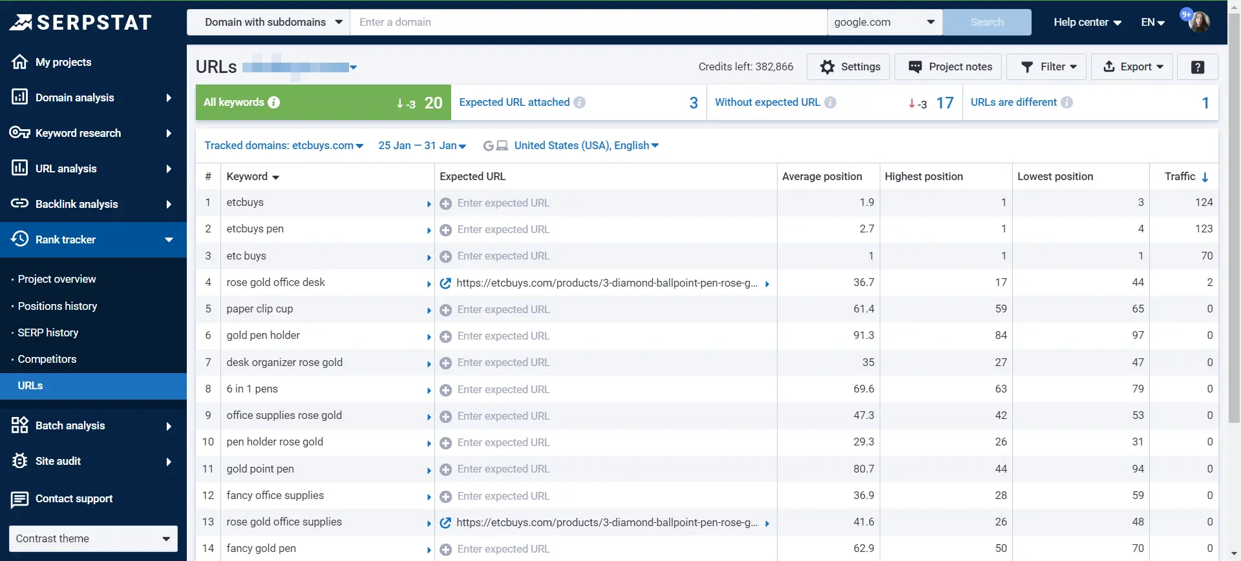Click info icon next to All keywords
This screenshot has height=561, width=1241.
click(x=273, y=102)
